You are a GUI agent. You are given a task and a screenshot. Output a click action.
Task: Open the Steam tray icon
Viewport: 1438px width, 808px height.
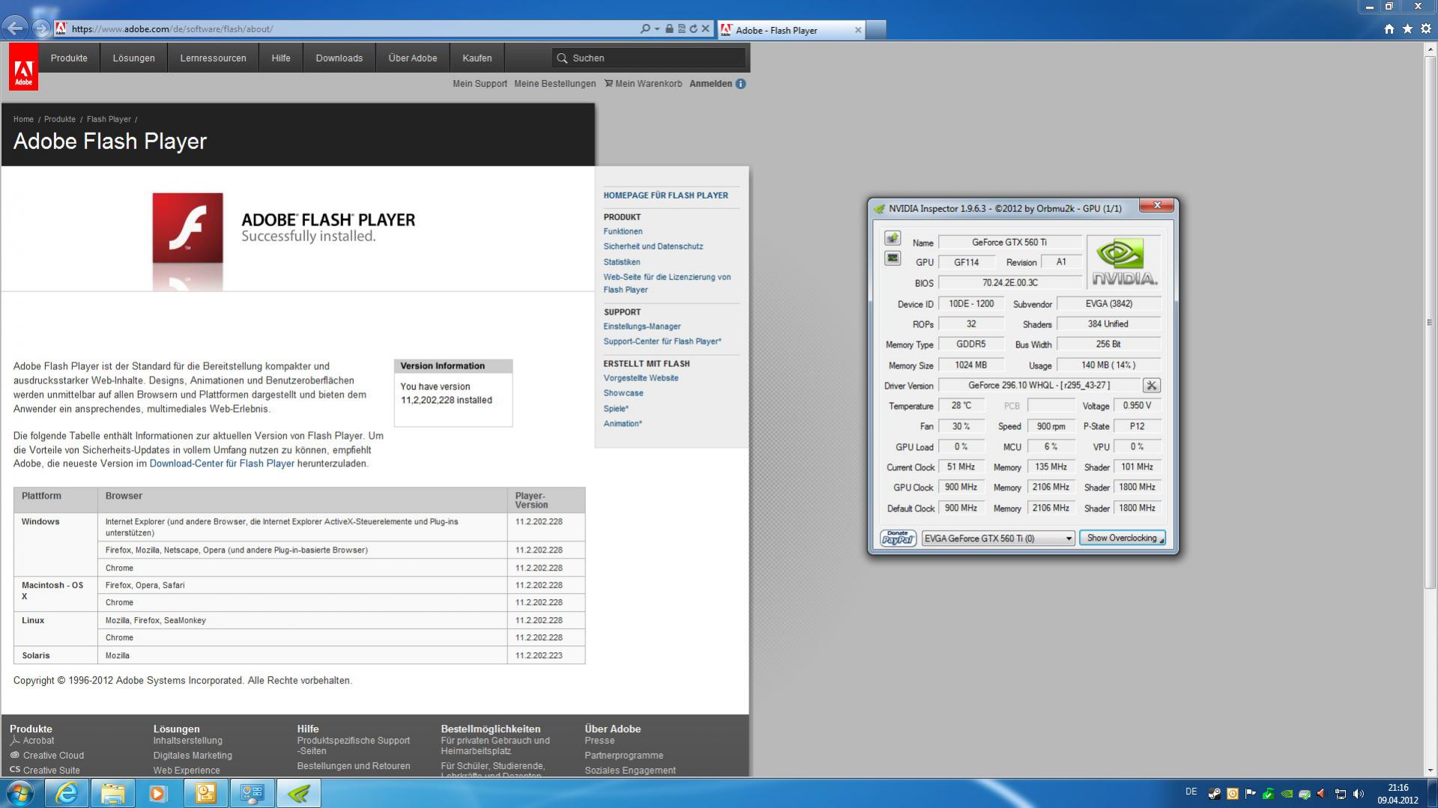coord(1214,794)
